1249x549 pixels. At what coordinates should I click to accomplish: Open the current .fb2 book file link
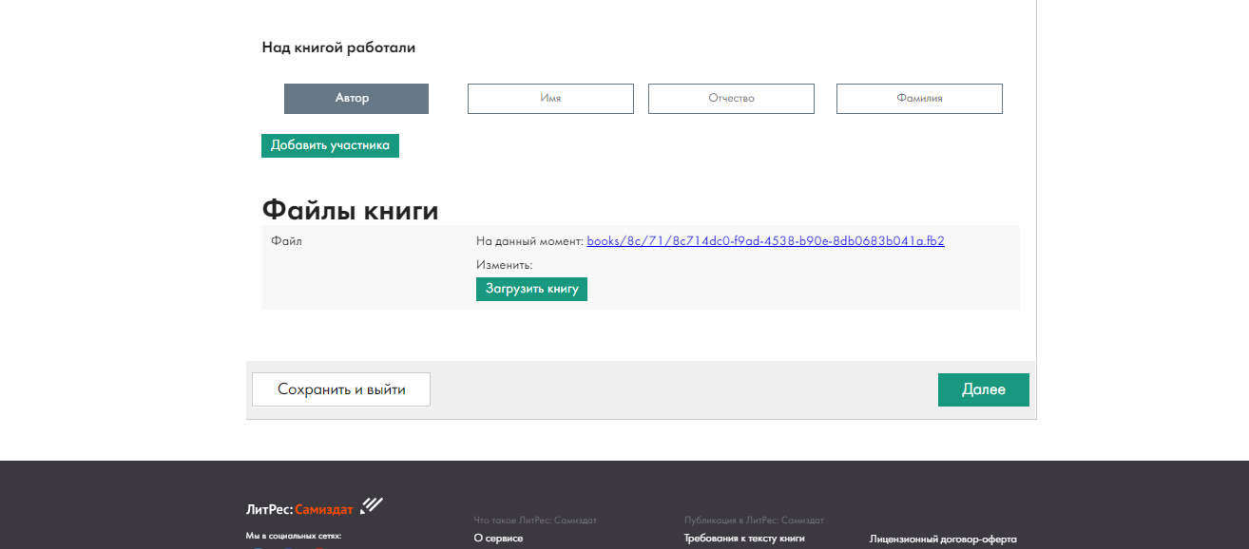coord(765,241)
